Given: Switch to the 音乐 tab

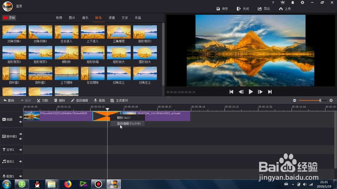Looking at the screenshot, I should pos(85,18).
